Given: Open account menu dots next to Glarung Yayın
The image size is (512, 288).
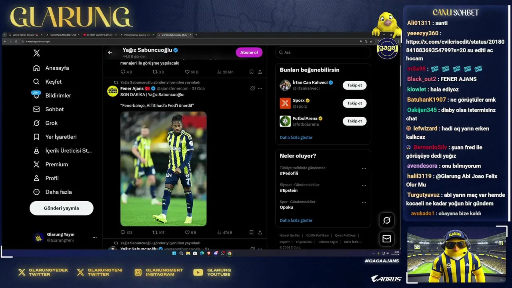Looking at the screenshot, I should 94,237.
